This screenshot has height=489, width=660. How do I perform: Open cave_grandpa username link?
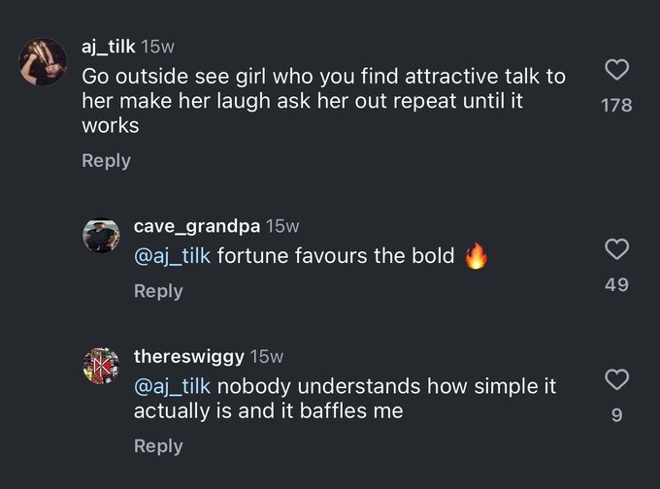coord(197,227)
